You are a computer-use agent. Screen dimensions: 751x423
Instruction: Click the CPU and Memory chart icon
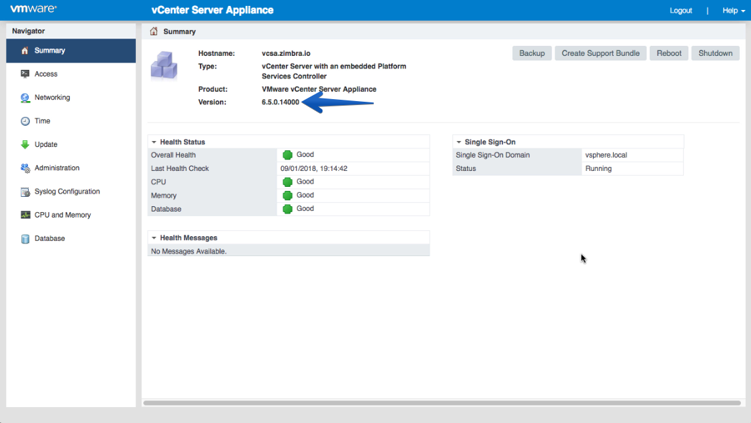[25, 215]
